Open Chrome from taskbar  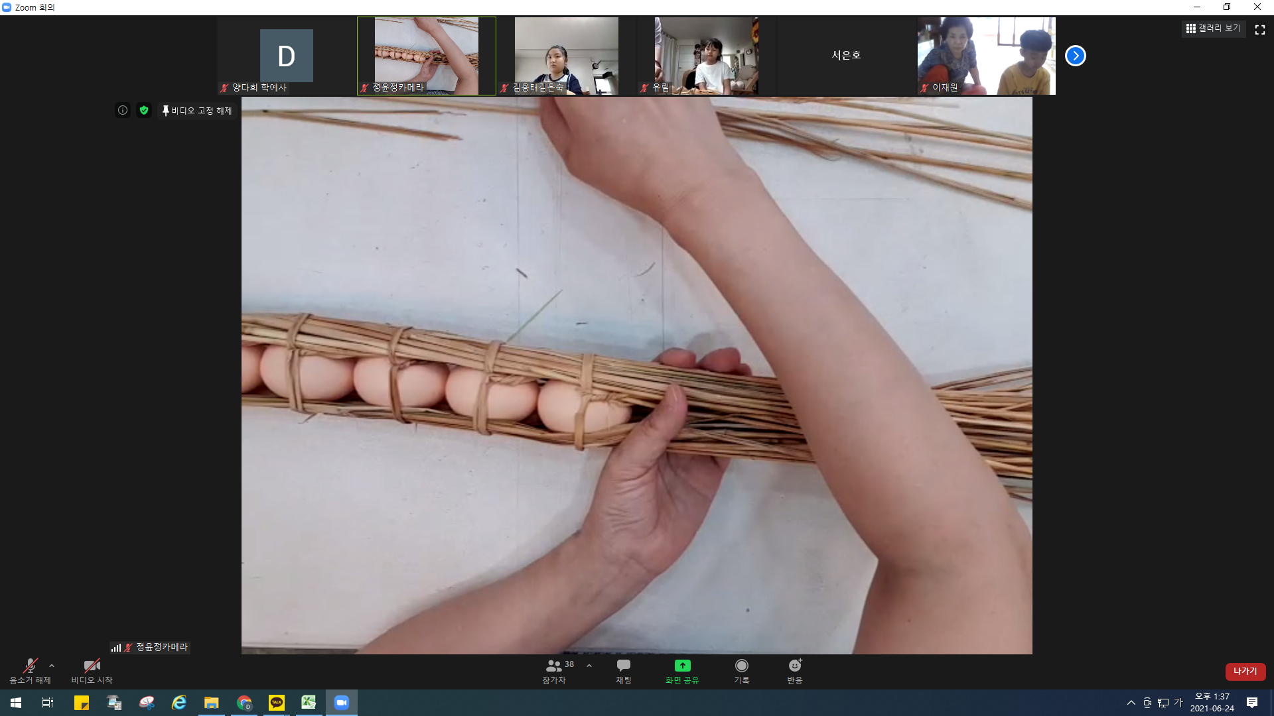tap(244, 703)
